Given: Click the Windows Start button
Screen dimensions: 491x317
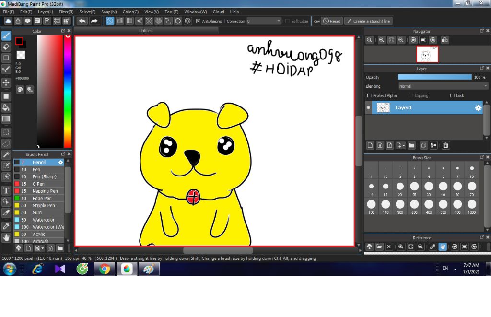Looking at the screenshot, I should (x=10, y=269).
